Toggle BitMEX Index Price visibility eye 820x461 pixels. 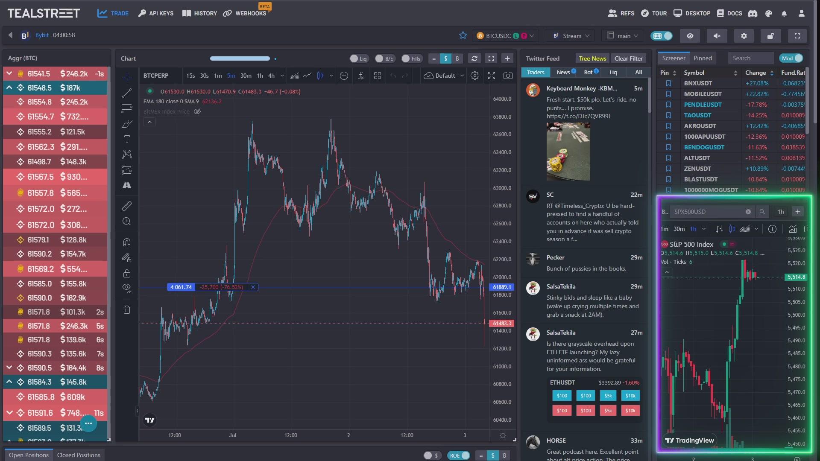197,111
